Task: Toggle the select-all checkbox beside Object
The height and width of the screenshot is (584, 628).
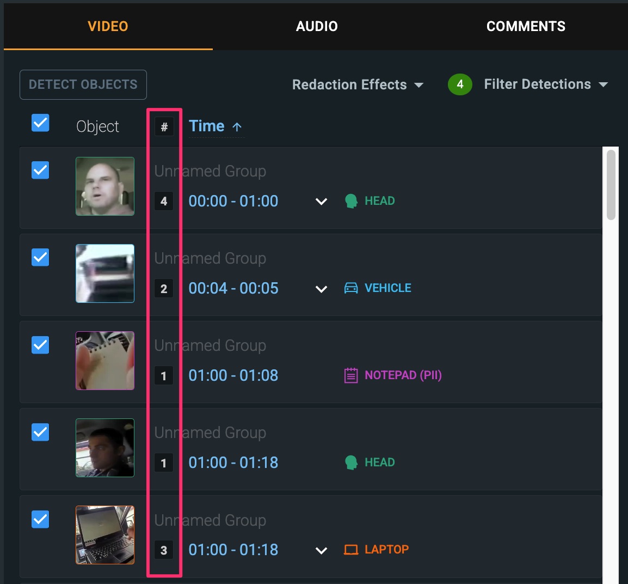Action: coord(41,123)
